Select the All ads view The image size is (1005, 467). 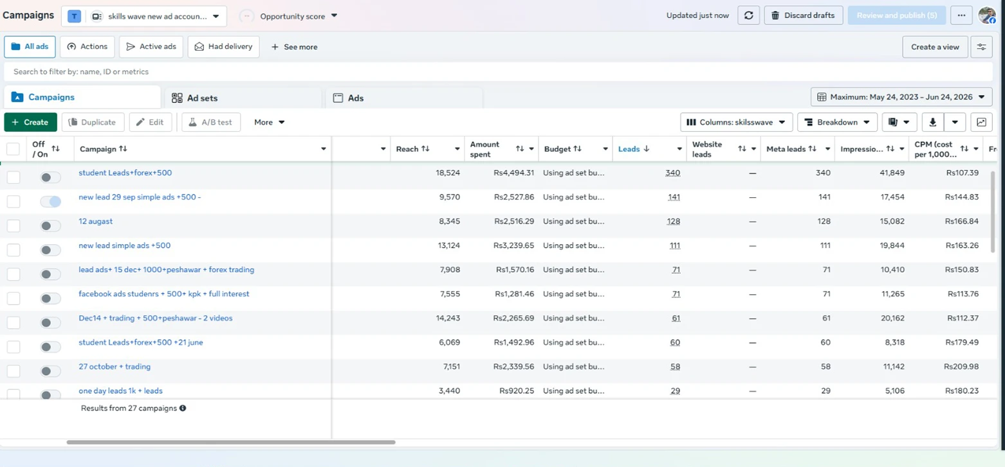tap(30, 47)
